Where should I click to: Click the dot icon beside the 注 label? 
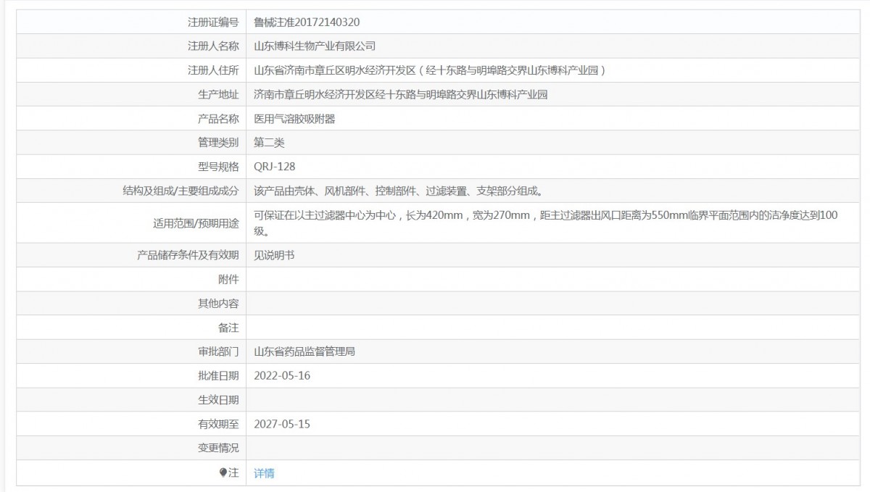(x=223, y=472)
